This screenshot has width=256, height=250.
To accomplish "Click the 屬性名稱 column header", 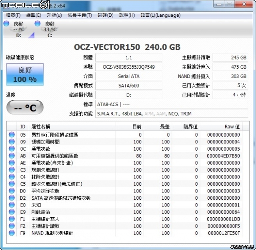I will point(72,127).
